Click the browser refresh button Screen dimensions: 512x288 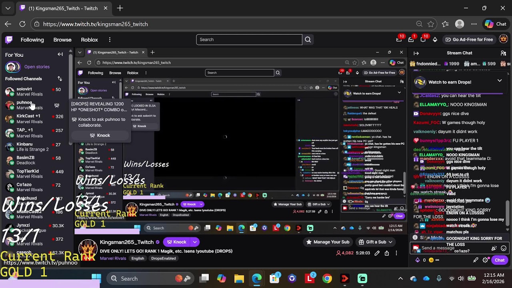coord(22,24)
